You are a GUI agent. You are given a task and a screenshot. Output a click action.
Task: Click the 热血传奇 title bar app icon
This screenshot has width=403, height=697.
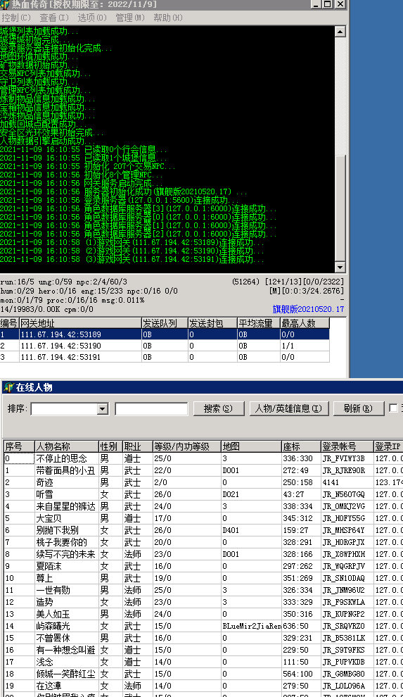(x=4, y=4)
